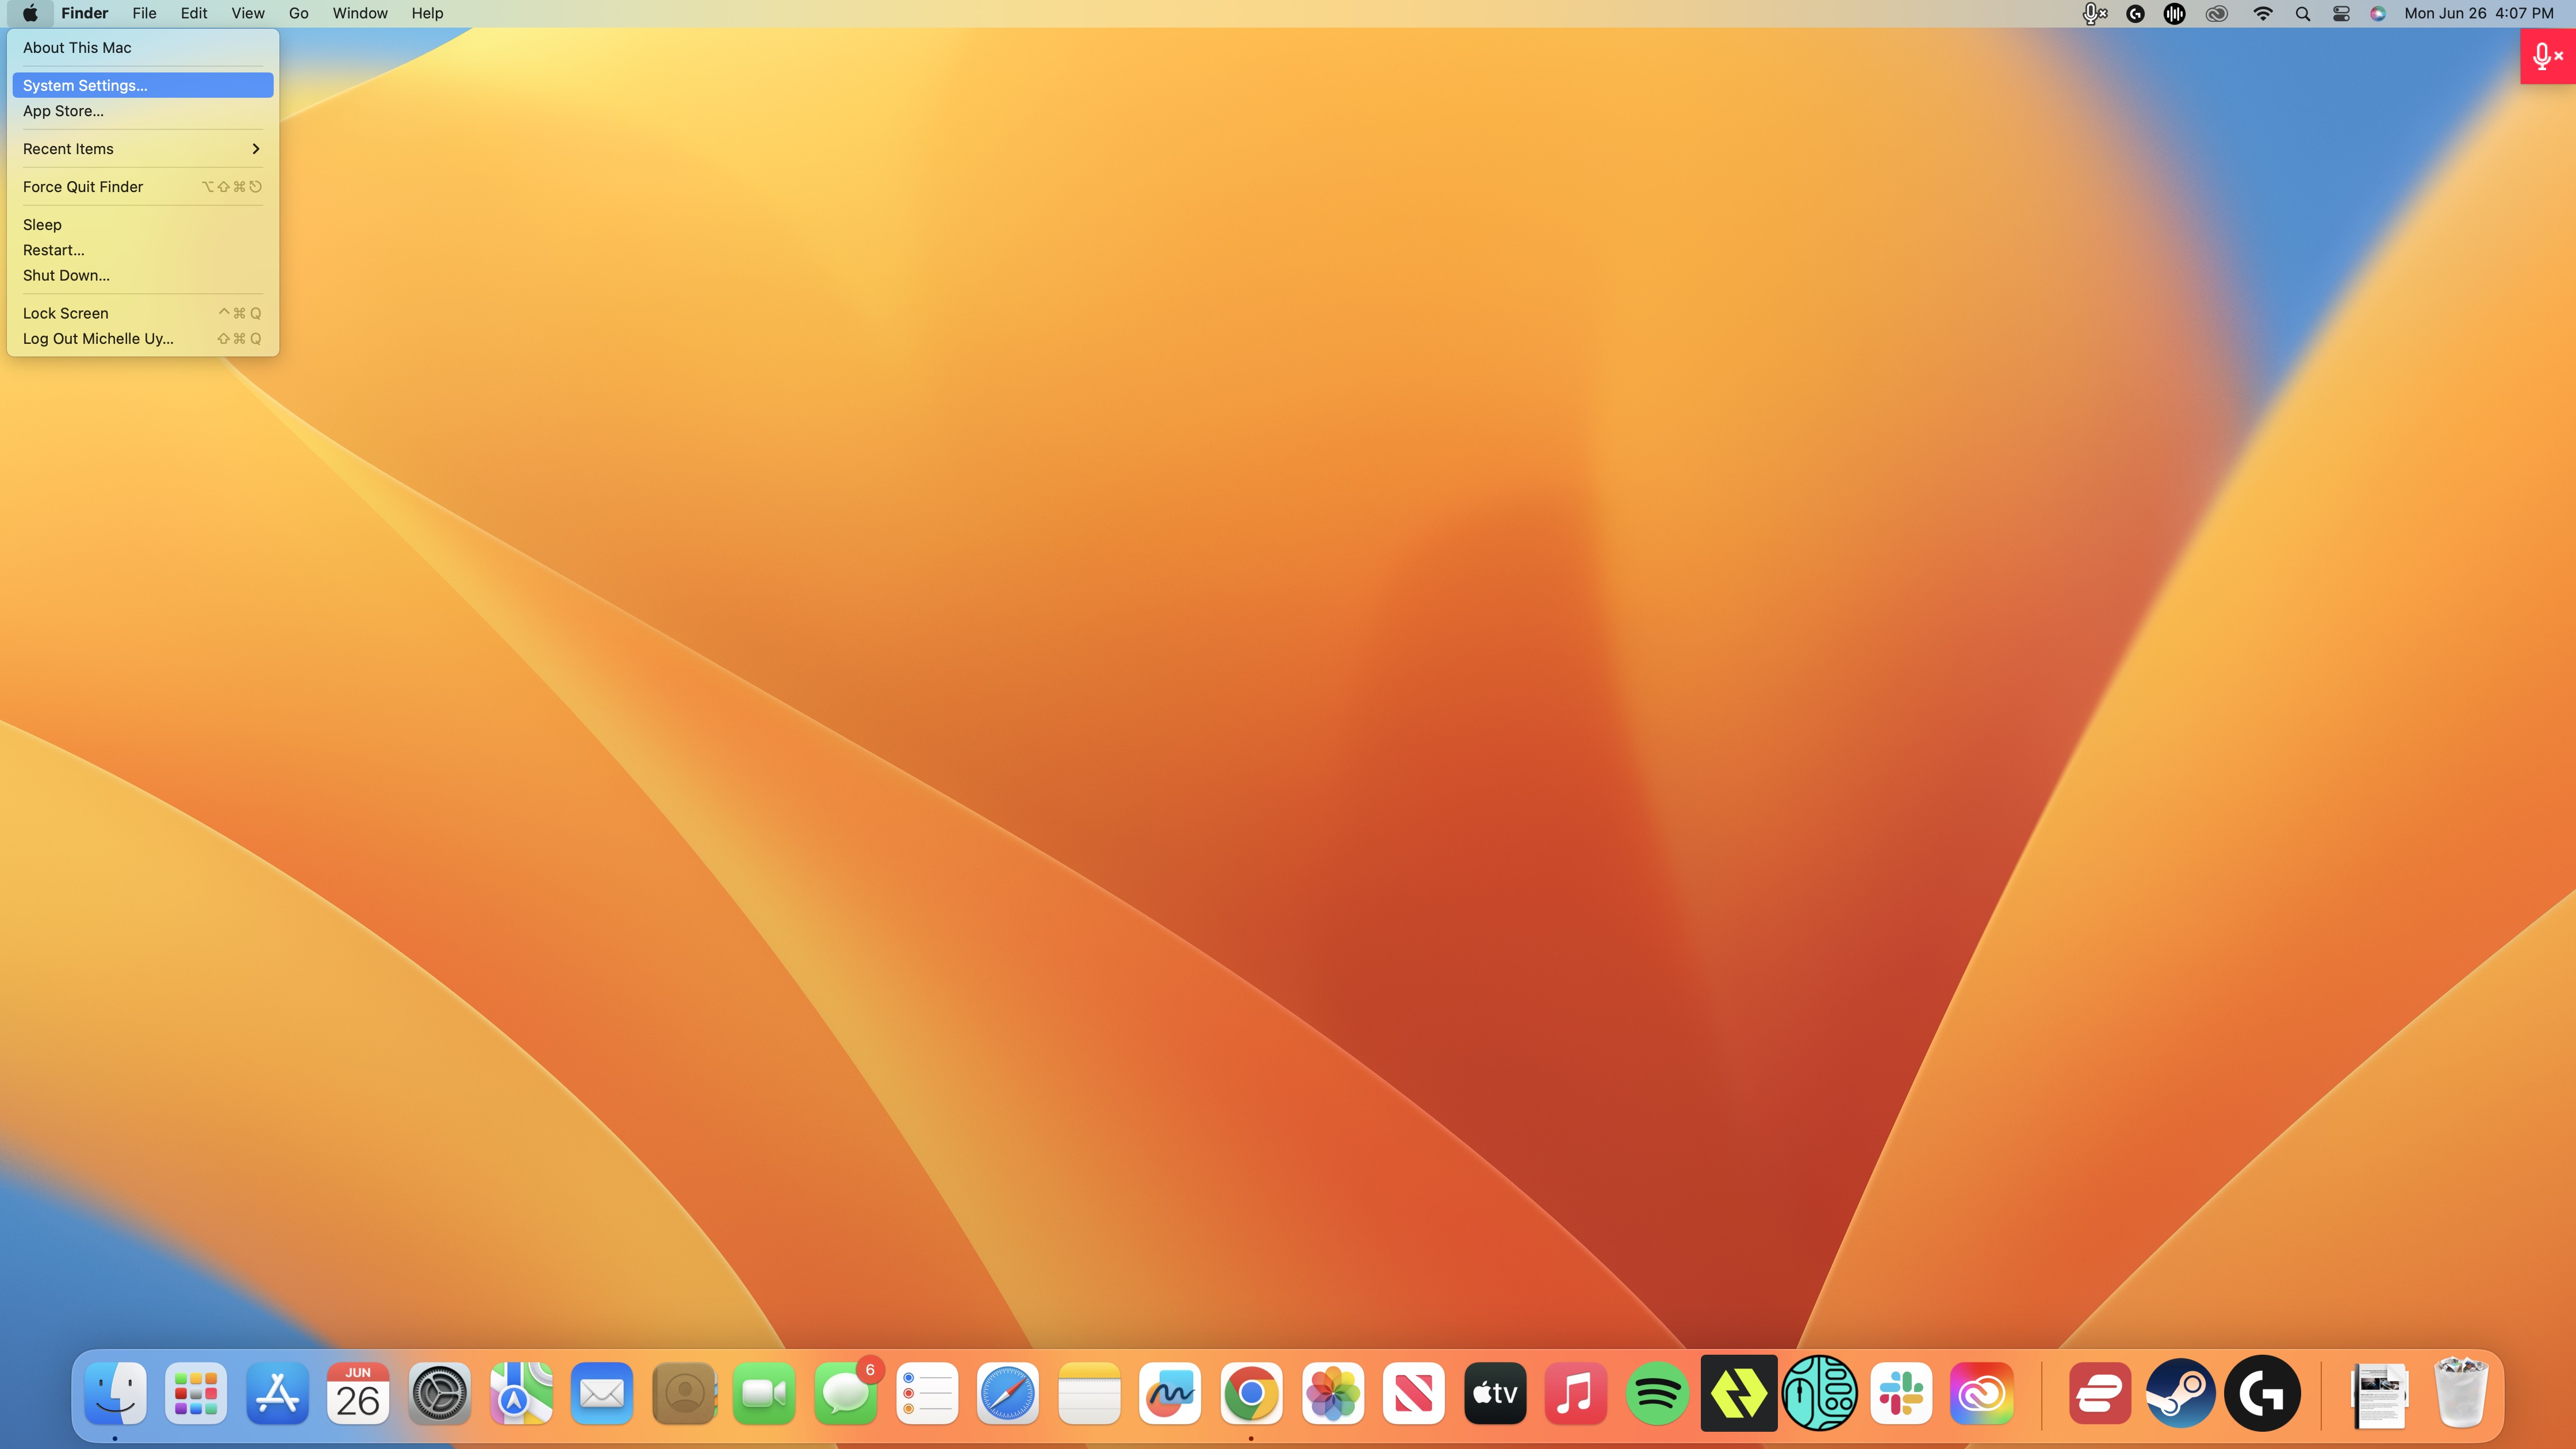Open Messages with 6 badge
This screenshot has height=1449, width=2576.
pos(846,1393)
